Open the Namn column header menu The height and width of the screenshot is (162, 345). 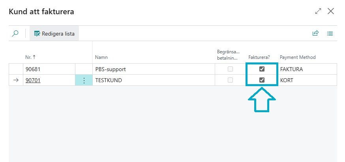tap(101, 57)
